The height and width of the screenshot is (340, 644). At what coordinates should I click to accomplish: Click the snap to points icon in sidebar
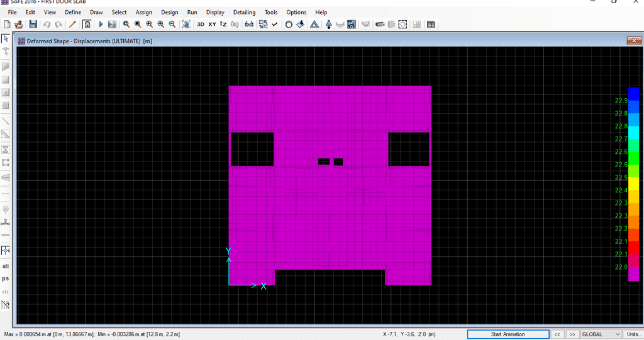pyautogui.click(x=6, y=251)
